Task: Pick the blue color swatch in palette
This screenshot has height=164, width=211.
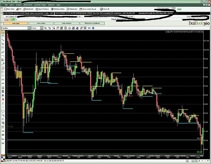Action: click(x=2, y=157)
